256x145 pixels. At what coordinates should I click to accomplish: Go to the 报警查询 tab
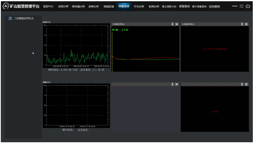coord(184,7)
